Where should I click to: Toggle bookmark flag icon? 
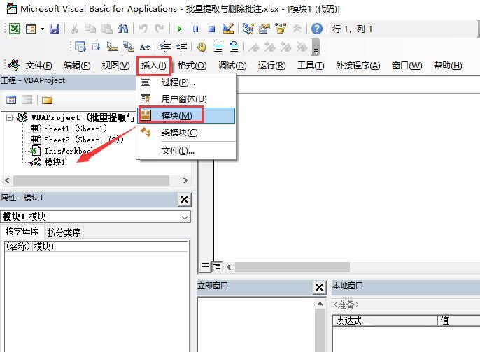(x=254, y=47)
